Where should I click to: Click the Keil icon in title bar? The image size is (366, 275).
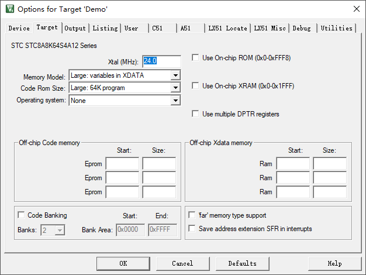click(9, 9)
